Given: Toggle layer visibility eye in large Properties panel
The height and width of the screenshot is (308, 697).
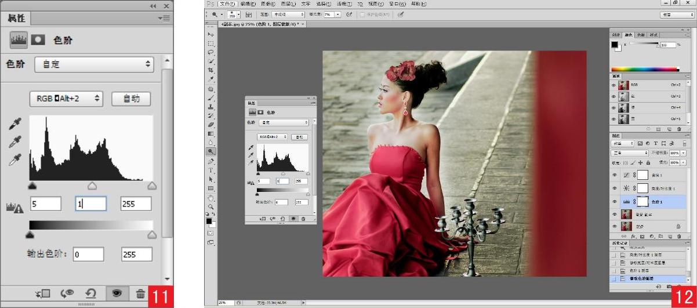Looking at the screenshot, I should click(116, 294).
